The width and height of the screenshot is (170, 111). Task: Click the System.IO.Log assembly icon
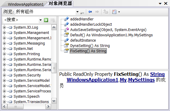tap(10, 27)
